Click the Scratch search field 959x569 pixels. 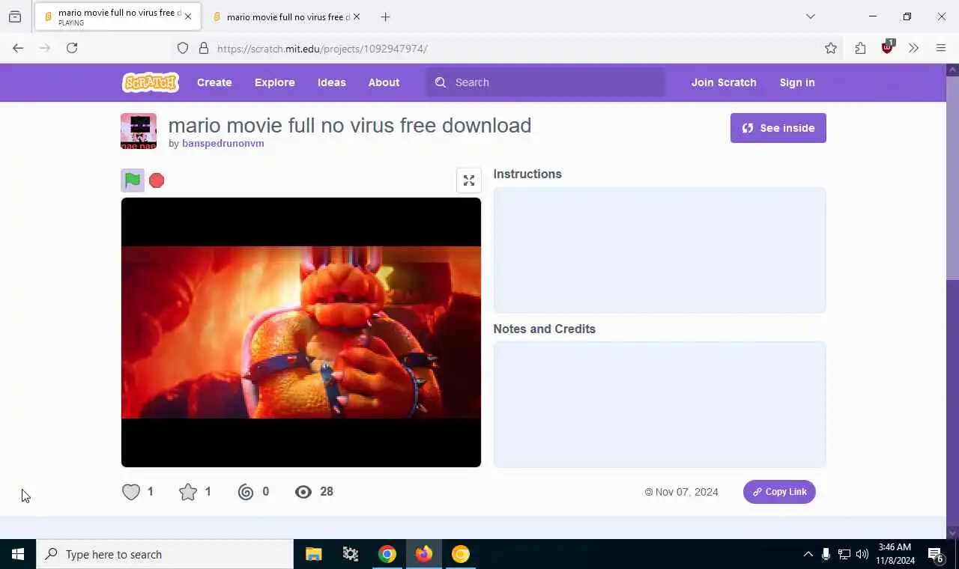(545, 82)
